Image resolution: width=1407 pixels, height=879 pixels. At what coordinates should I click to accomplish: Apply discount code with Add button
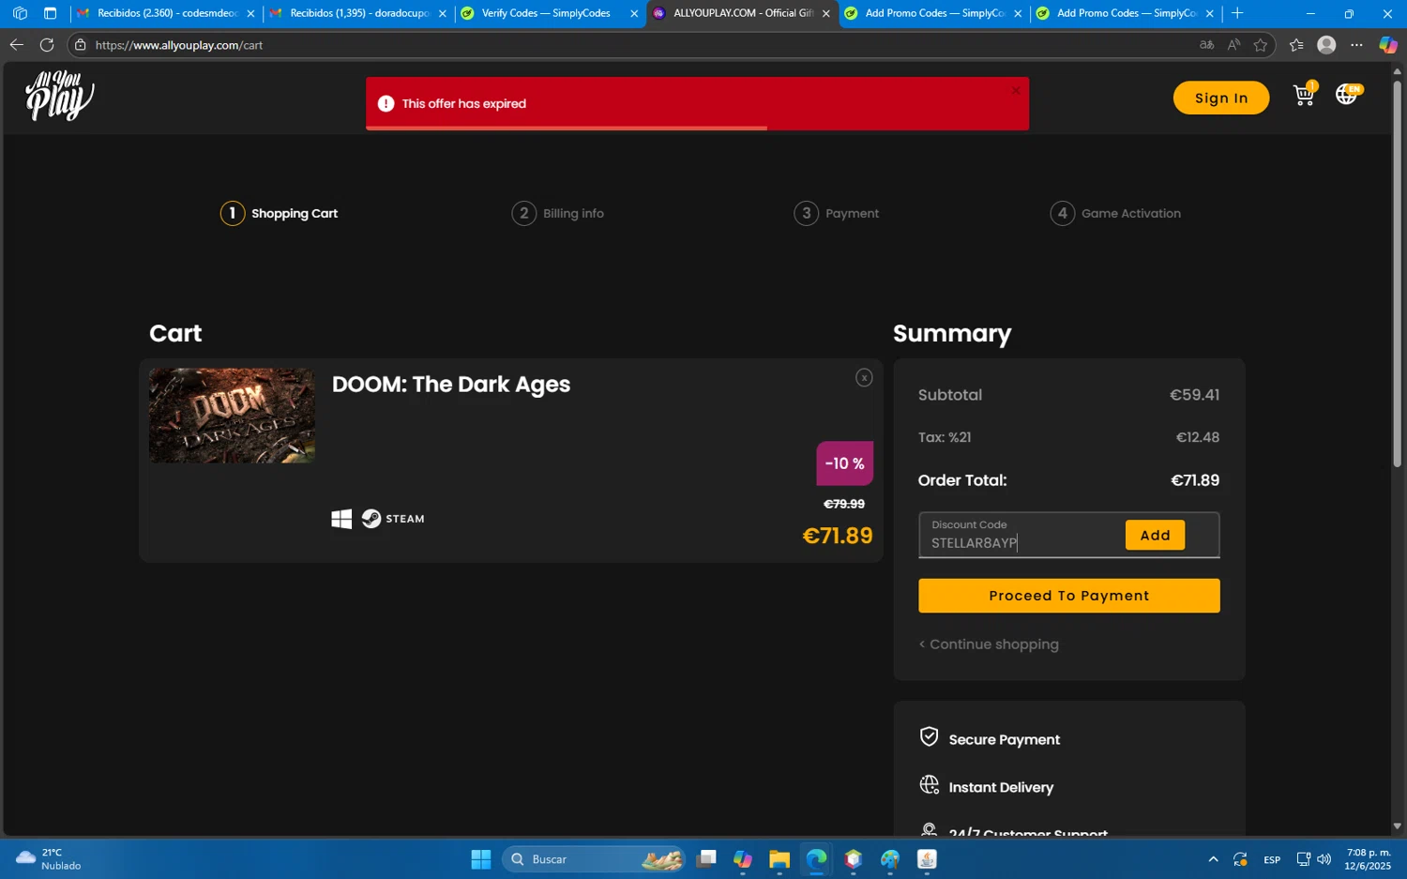[1155, 535]
